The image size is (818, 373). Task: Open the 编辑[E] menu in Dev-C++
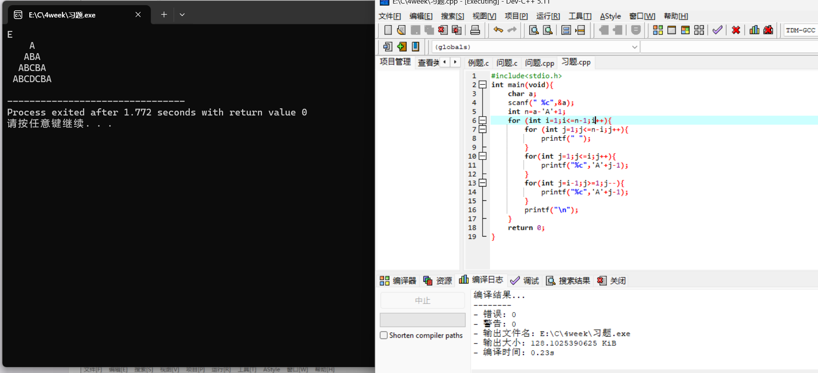click(x=421, y=16)
